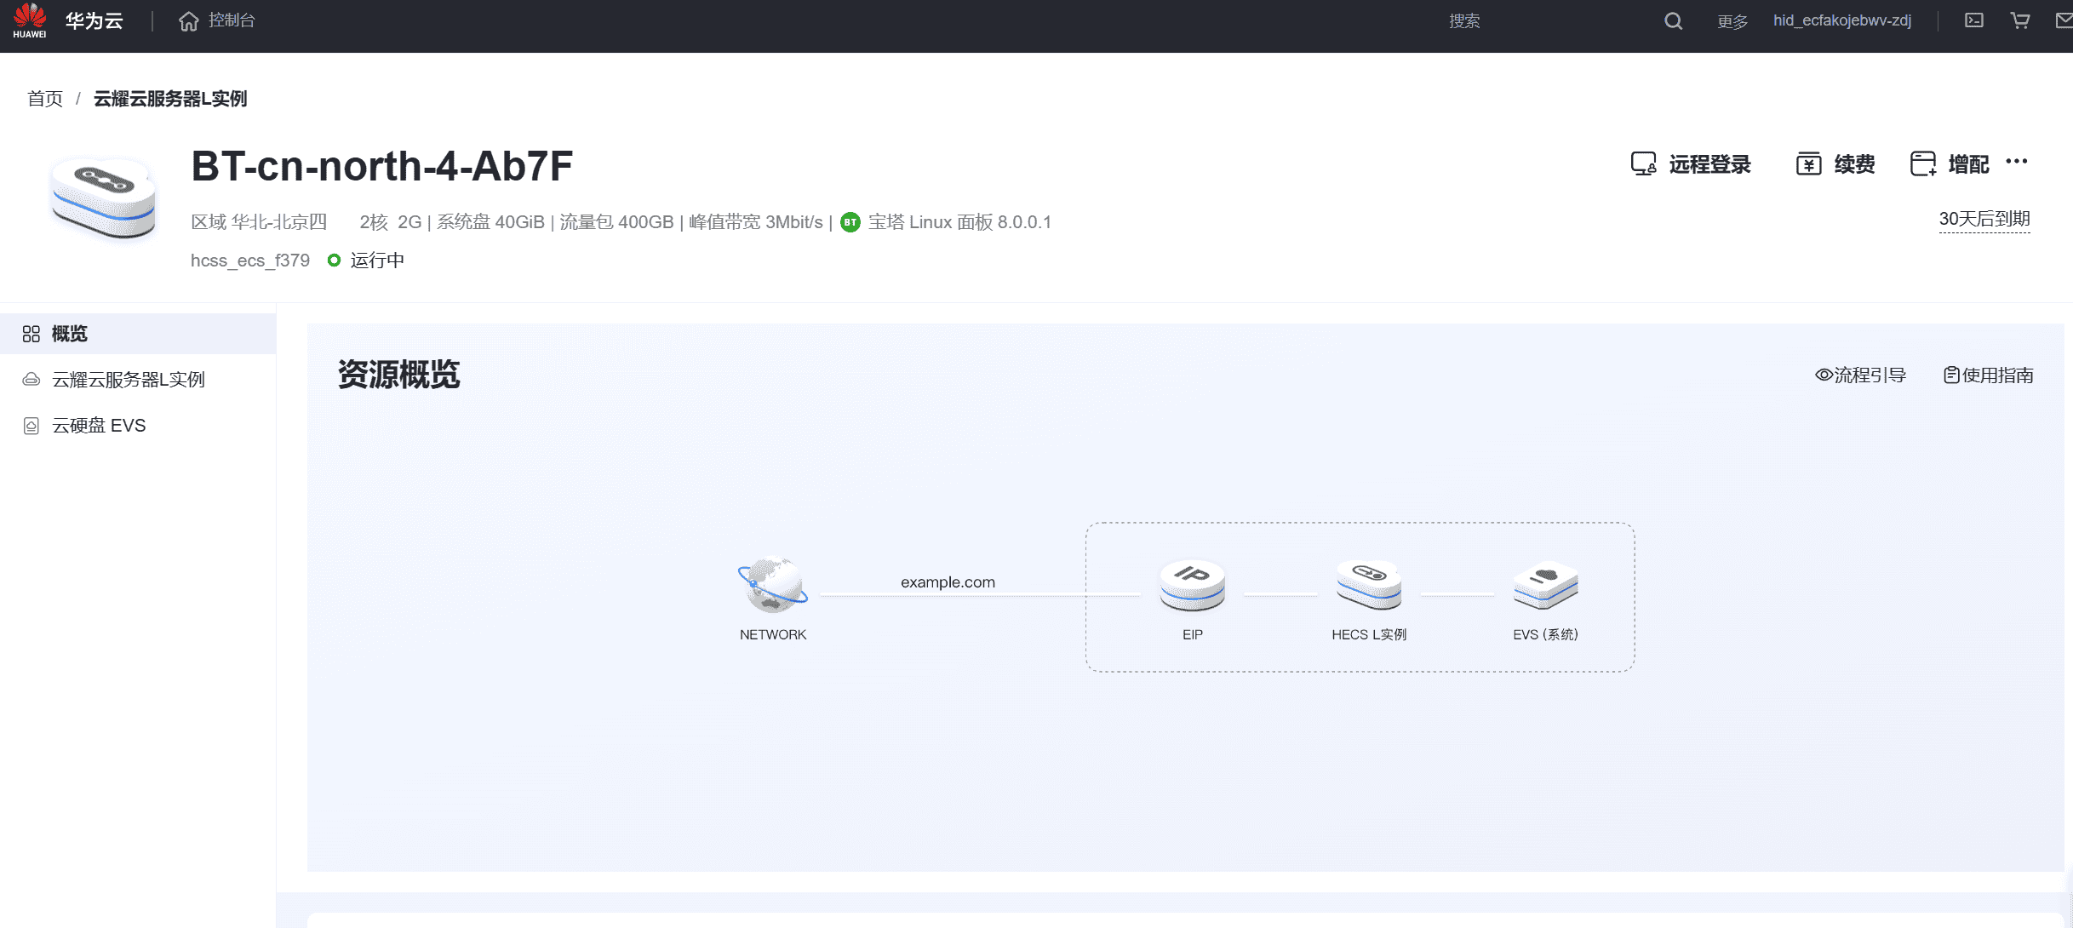
Task: Open 云硬盘 EVS in the sidebar
Action: coord(99,426)
